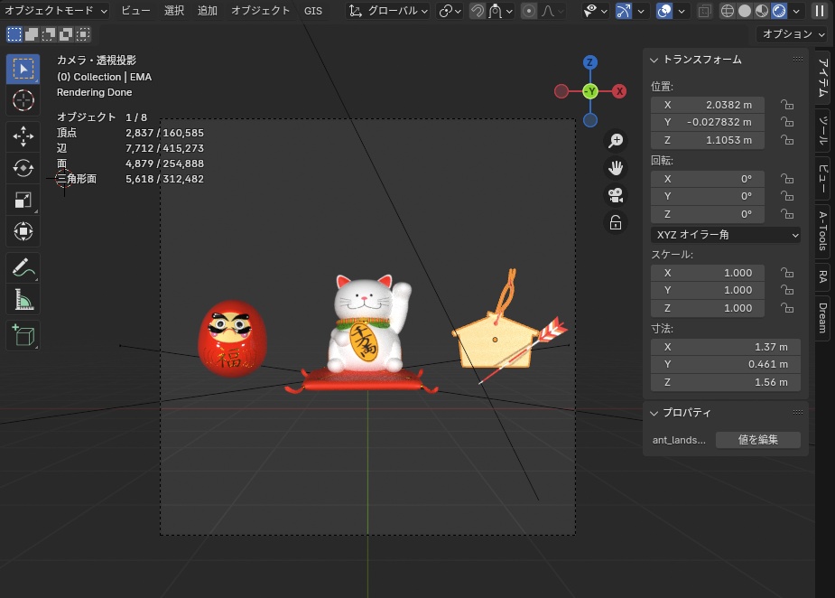Click the camera view icon in the viewport

click(616, 193)
